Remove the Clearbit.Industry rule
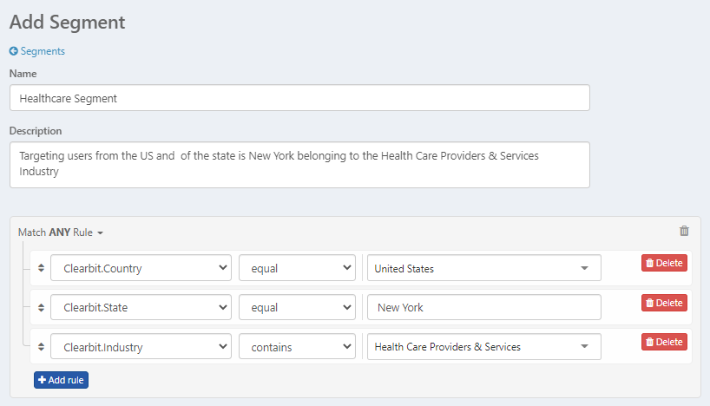 [664, 342]
